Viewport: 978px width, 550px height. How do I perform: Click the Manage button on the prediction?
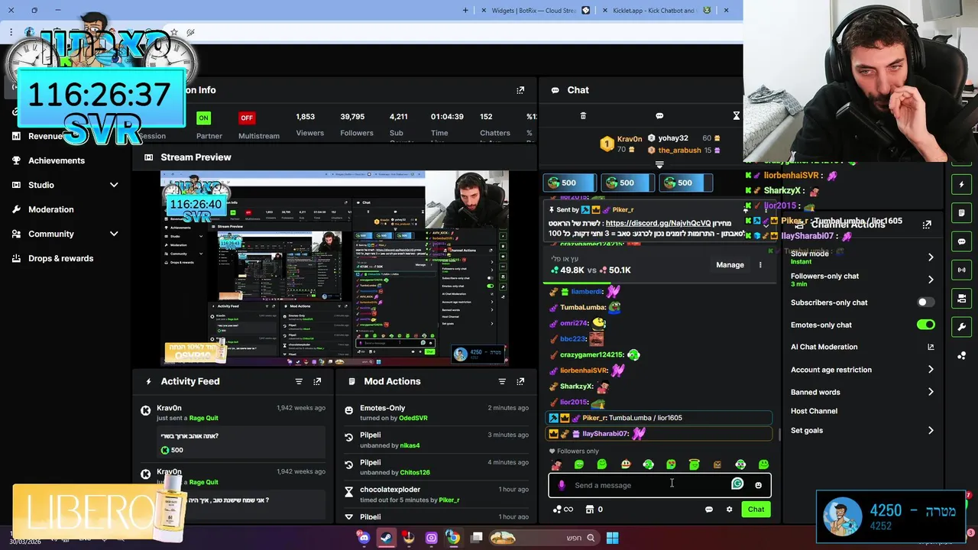click(730, 265)
